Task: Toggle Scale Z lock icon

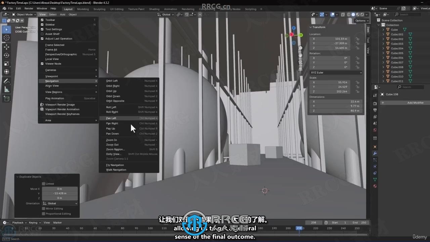Action: click(357, 91)
